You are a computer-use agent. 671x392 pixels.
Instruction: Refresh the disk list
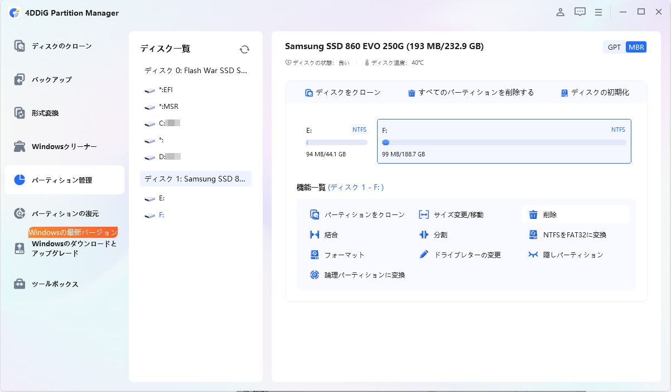[244, 49]
